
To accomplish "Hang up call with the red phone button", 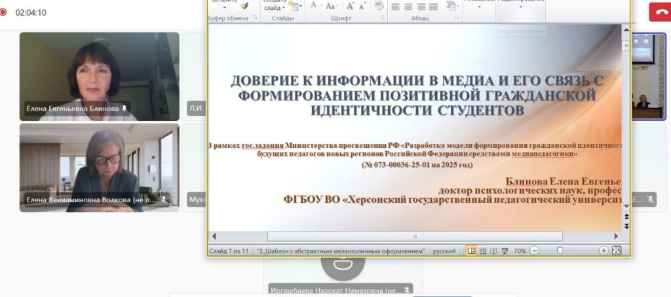I will tap(659, 12).
